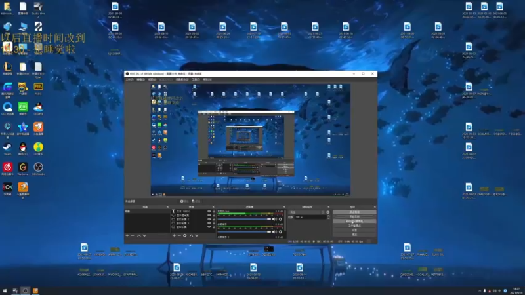
Task: Click the transition duration input field
Action: [310, 217]
